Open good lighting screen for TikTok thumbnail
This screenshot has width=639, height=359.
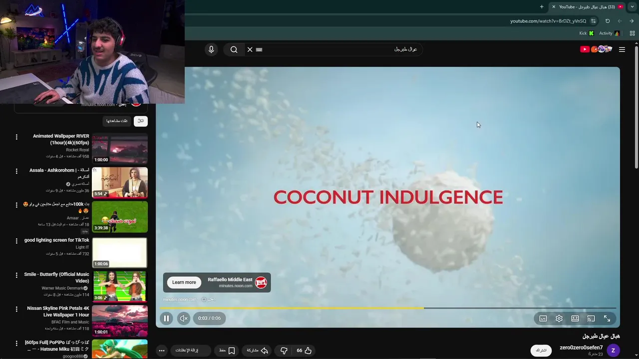(x=120, y=252)
